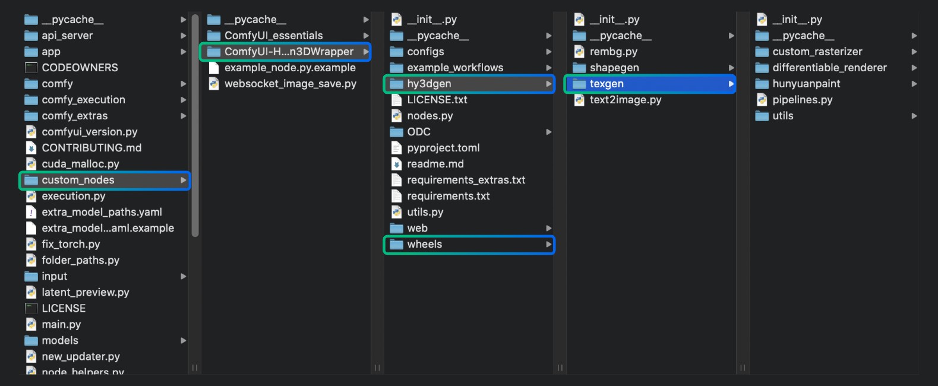Select the requirements_extras.txt file name
938x386 pixels.
click(466, 180)
